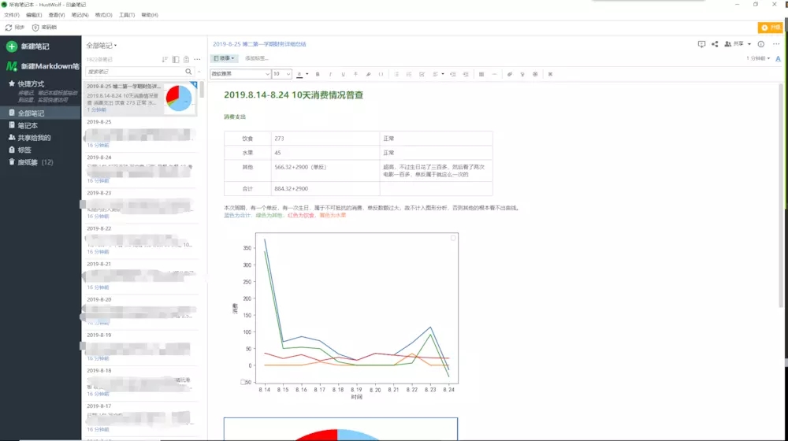Click the table cell '273'
The image size is (788, 441).
click(325, 138)
